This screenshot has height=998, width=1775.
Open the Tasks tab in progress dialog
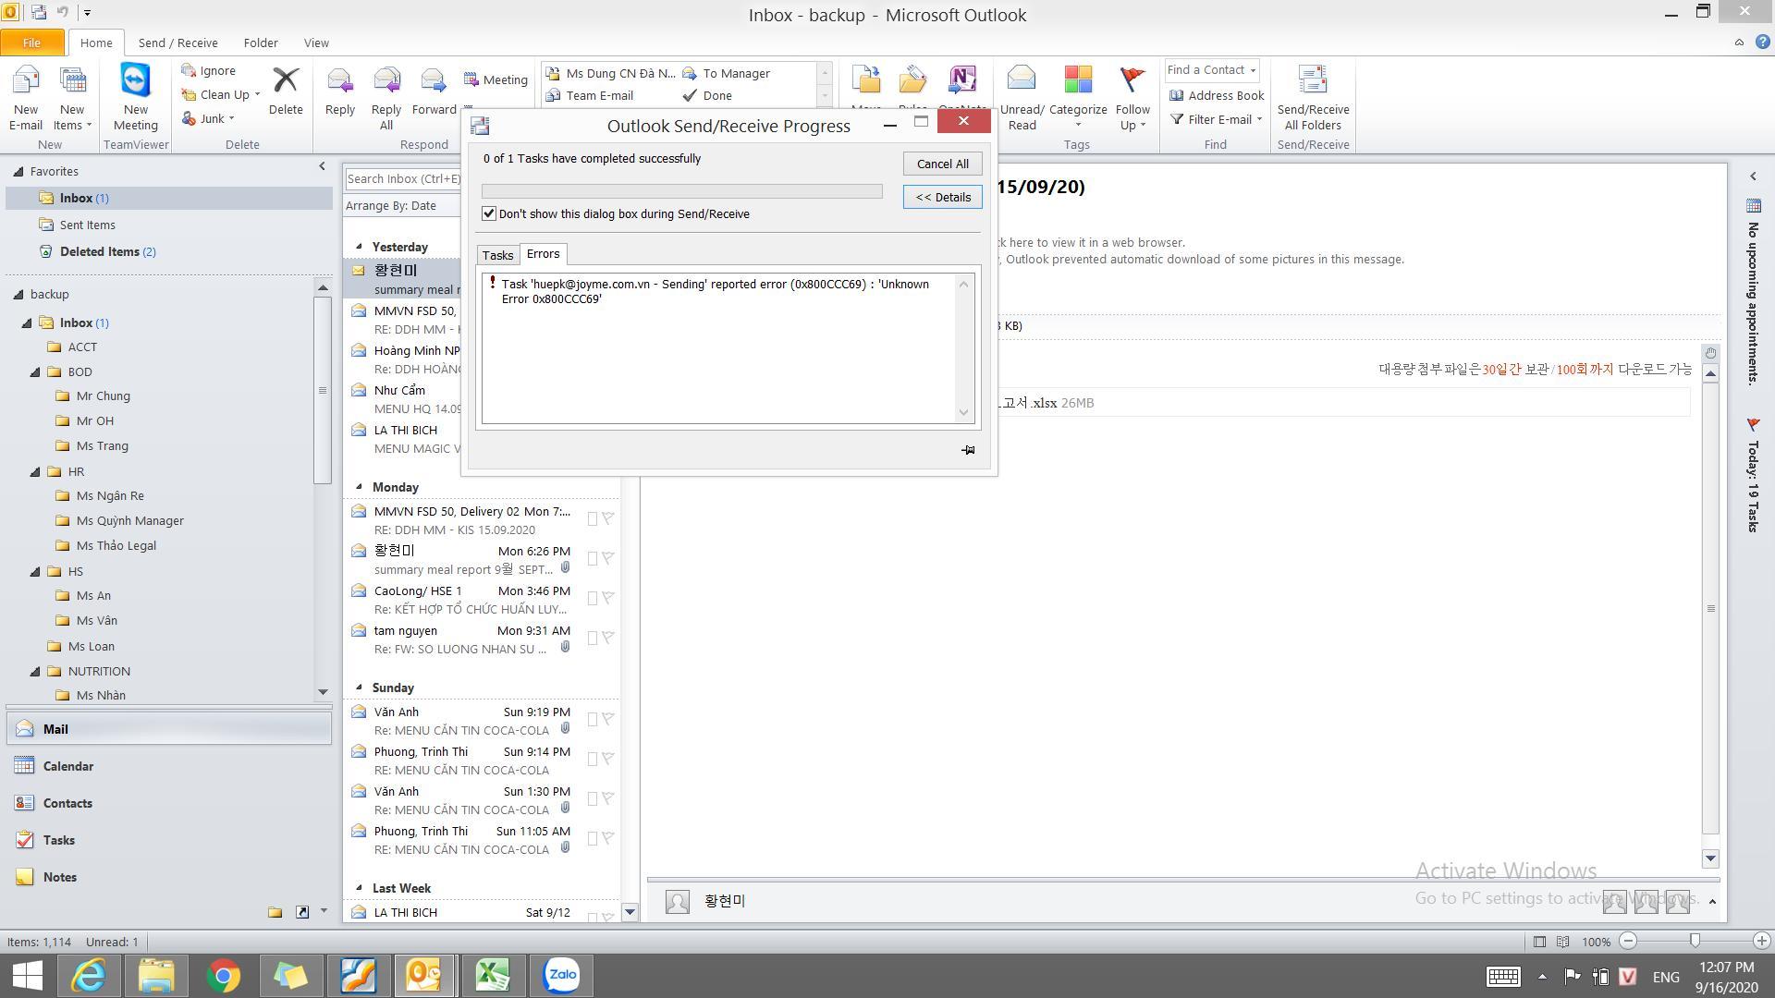pyautogui.click(x=497, y=255)
